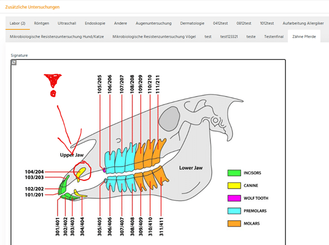
Task: Select the Zähne Pferde tab
Action: 306,36
